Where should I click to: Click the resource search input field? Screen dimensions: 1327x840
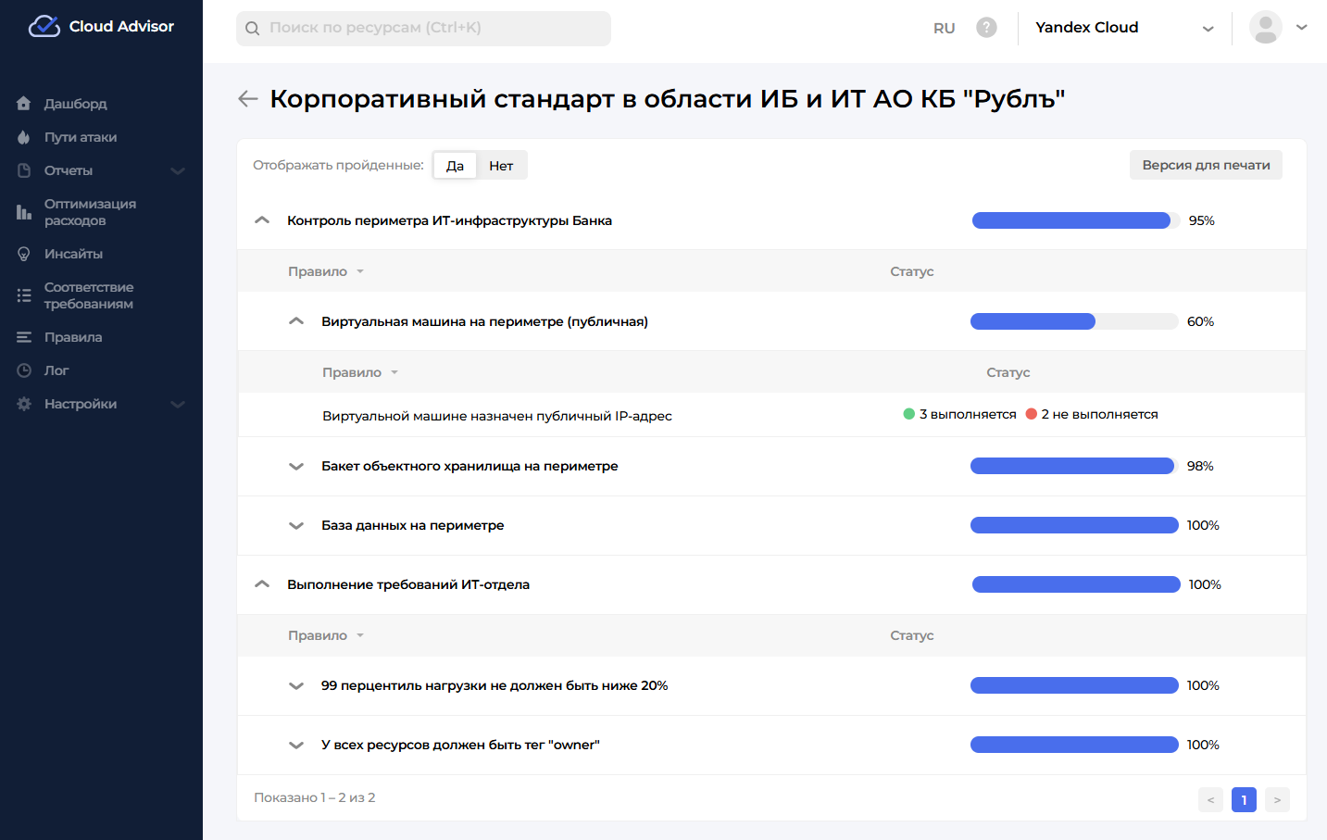pos(423,28)
